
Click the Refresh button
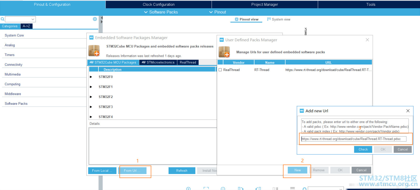(182, 171)
